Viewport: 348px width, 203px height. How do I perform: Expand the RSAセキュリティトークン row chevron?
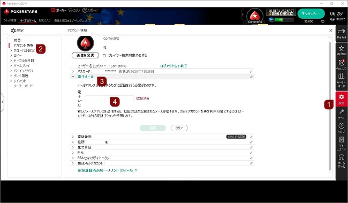73,158
